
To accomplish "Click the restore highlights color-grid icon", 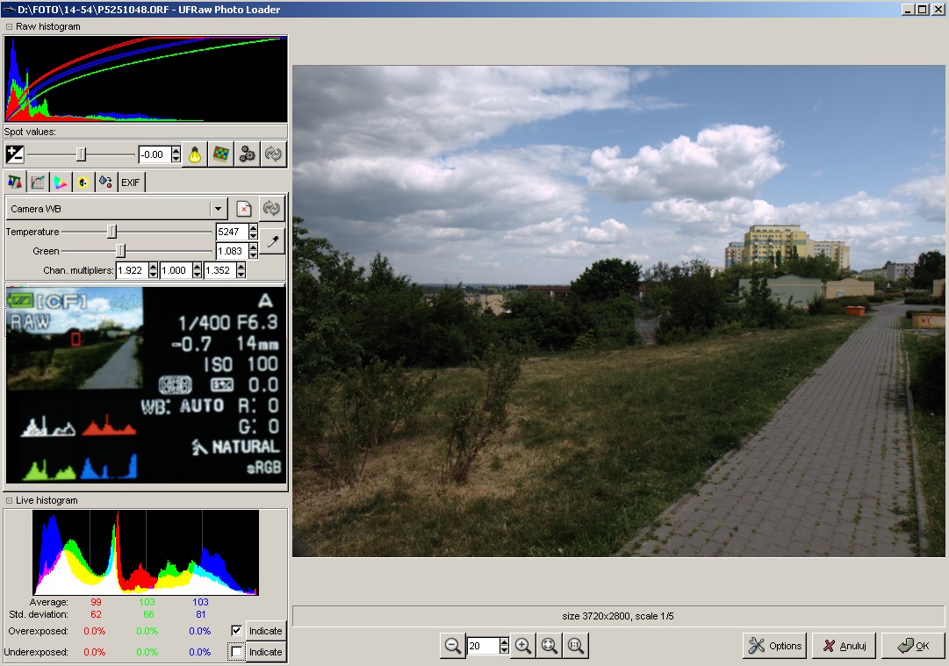I will [x=221, y=154].
